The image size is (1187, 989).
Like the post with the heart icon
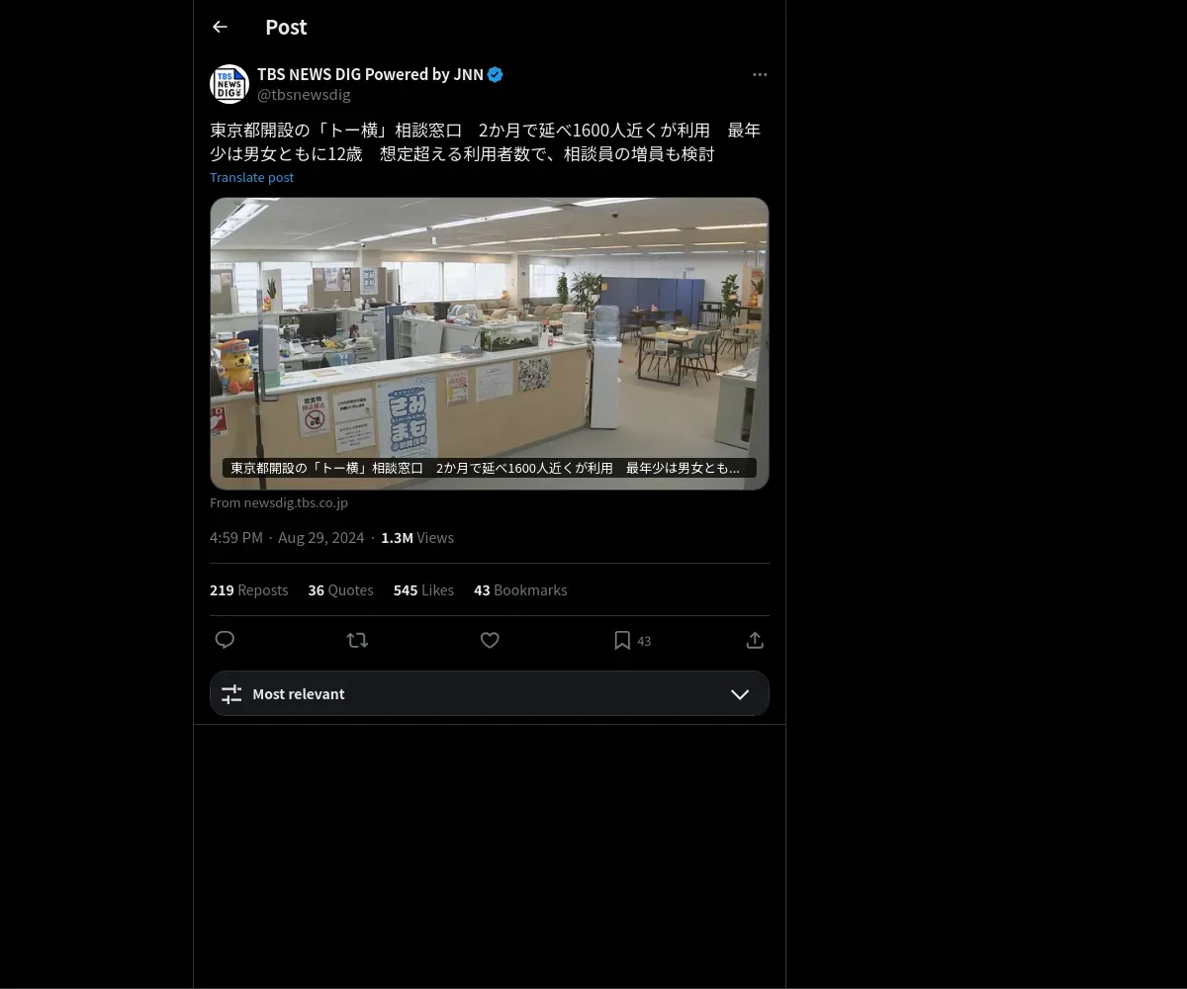[490, 640]
